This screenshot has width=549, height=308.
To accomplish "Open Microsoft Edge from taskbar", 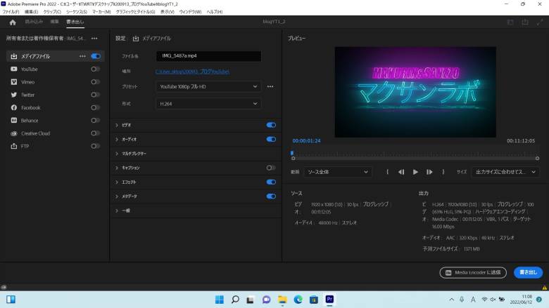I will (298, 300).
